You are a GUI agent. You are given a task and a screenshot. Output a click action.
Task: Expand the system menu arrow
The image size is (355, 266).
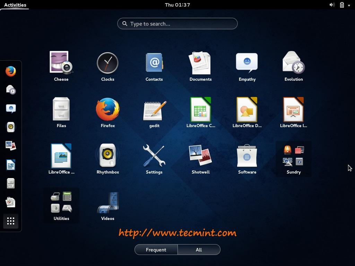click(x=349, y=5)
